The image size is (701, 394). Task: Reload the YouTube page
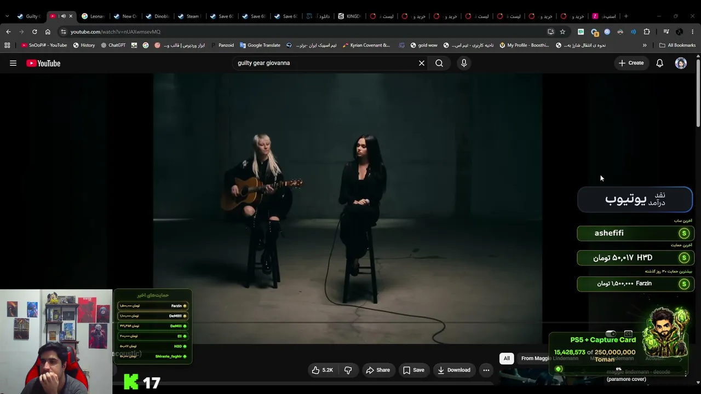coord(35,32)
